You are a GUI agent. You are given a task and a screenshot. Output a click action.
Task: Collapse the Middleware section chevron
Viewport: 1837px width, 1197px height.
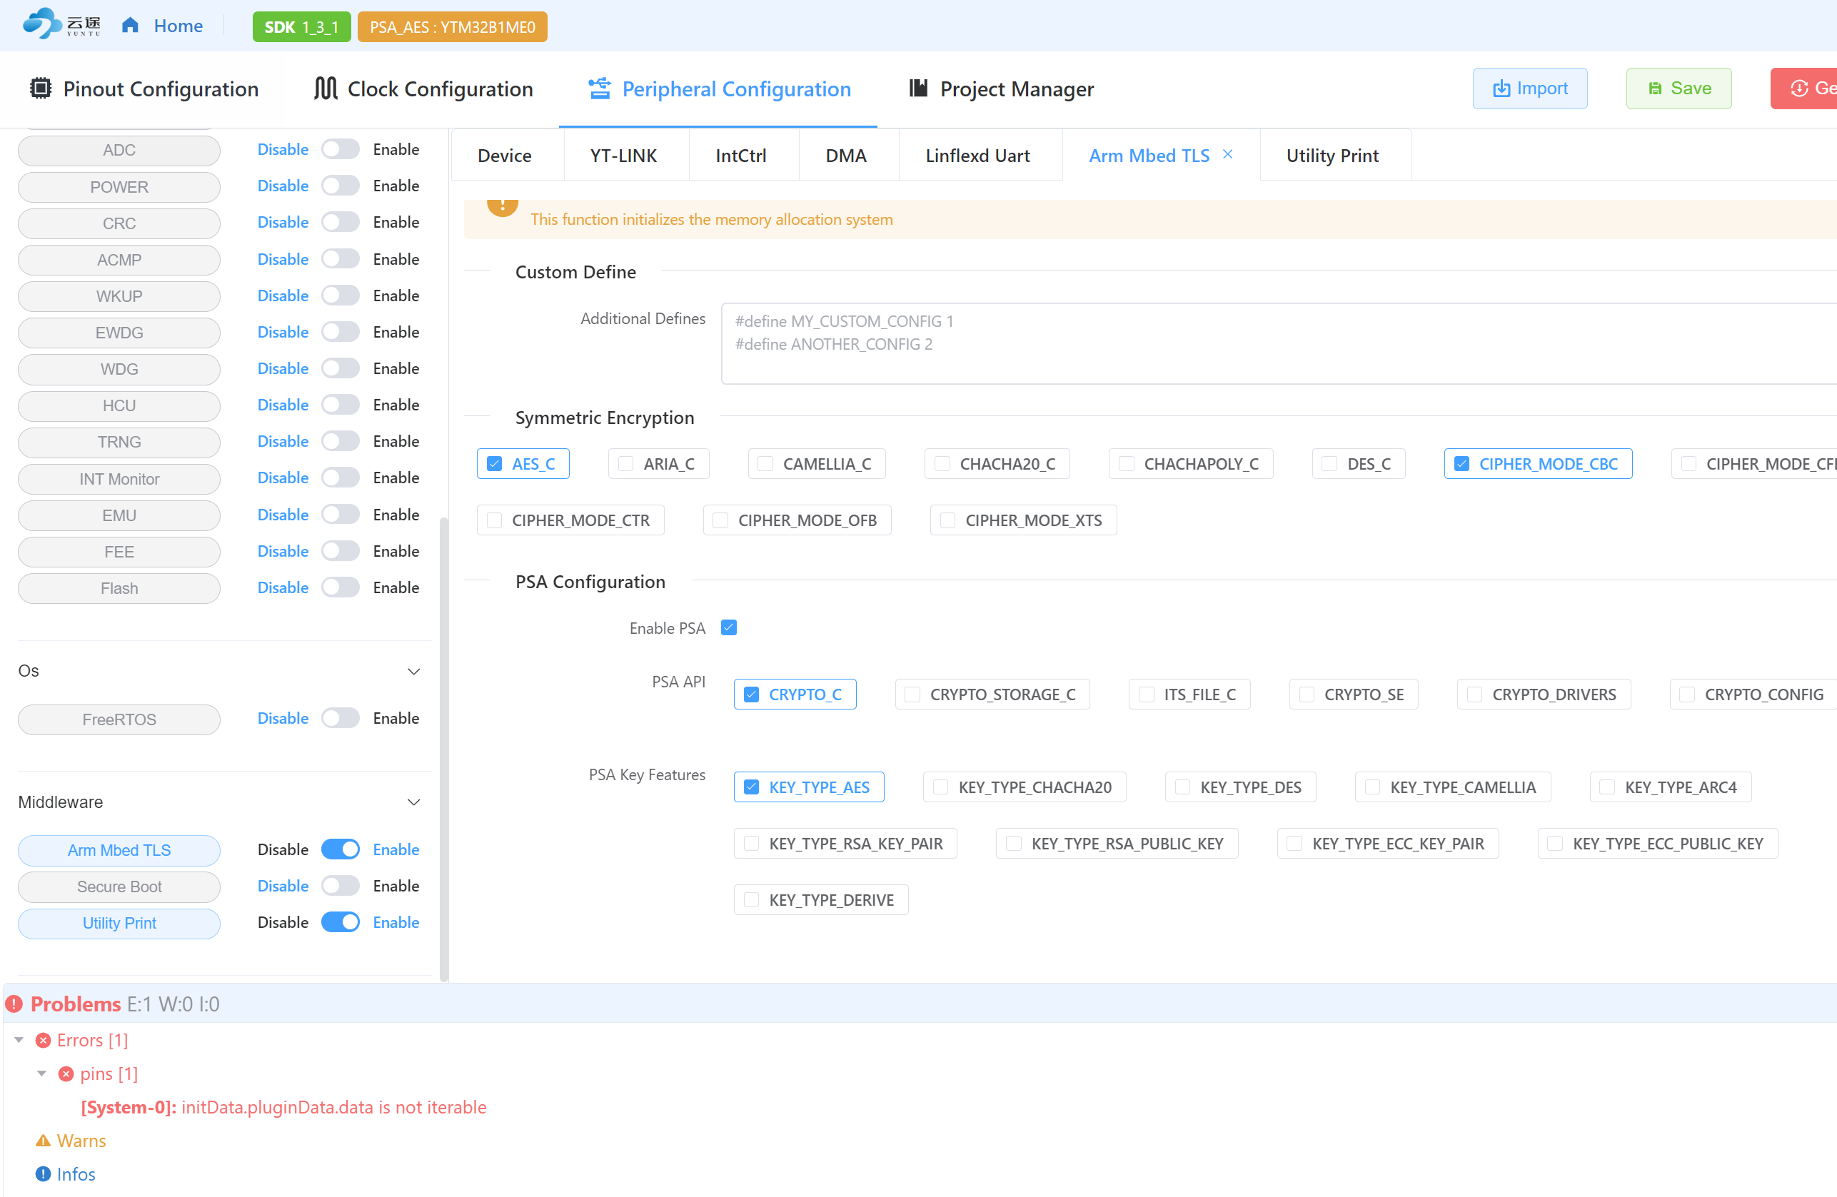pos(413,802)
